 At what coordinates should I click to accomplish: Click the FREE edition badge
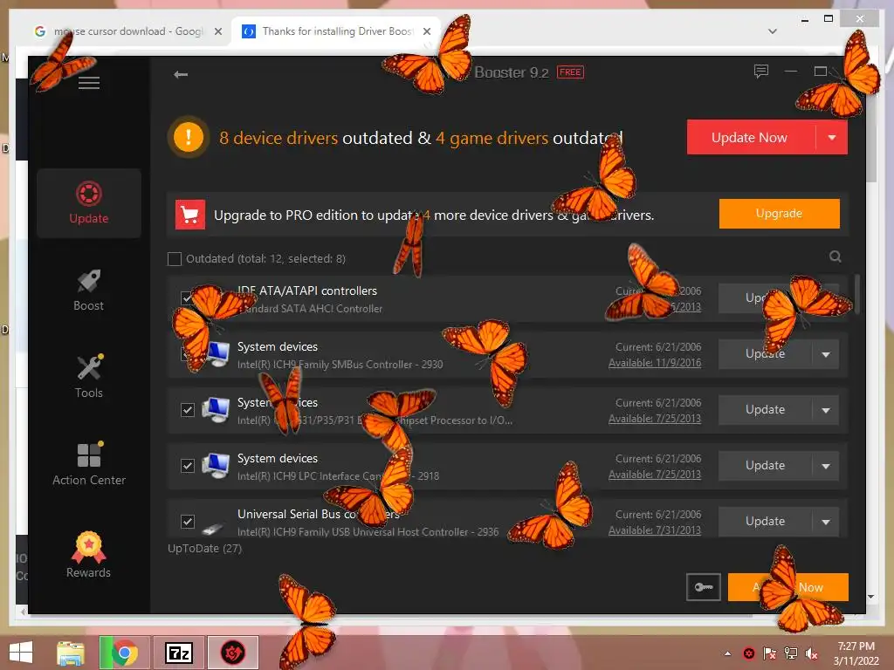(570, 72)
